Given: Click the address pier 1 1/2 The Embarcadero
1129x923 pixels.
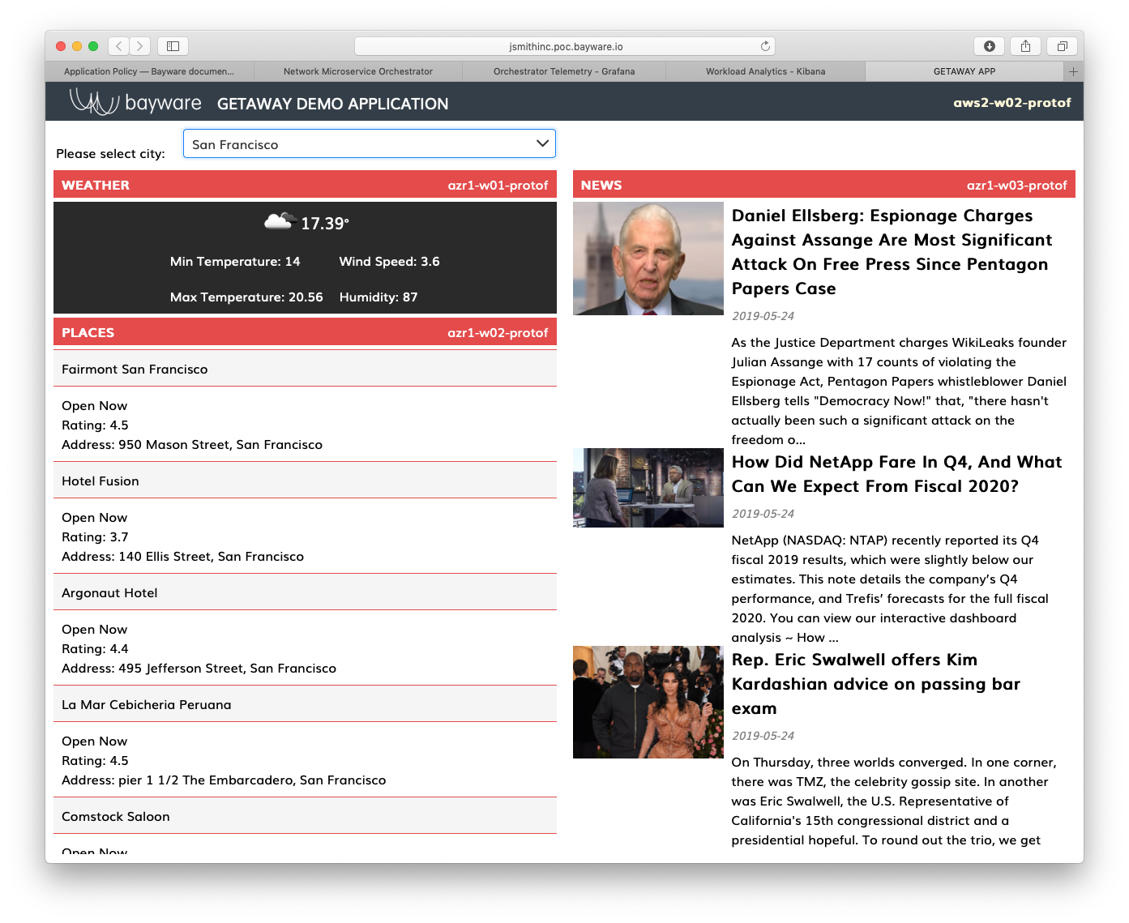Looking at the screenshot, I should coord(224,780).
